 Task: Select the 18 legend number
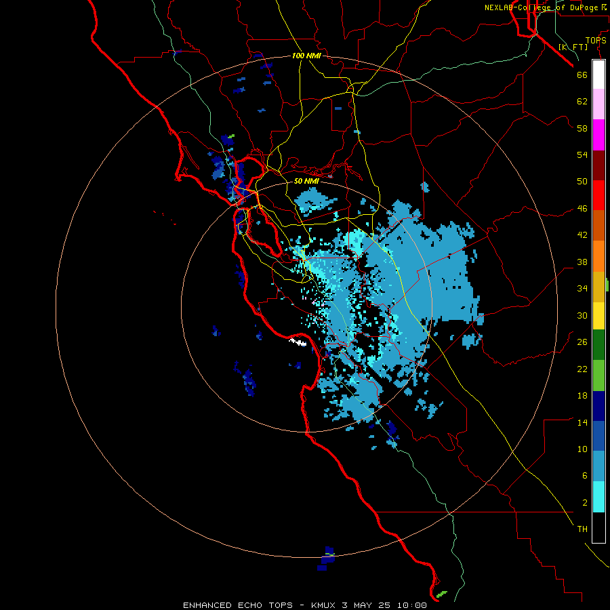tap(582, 396)
